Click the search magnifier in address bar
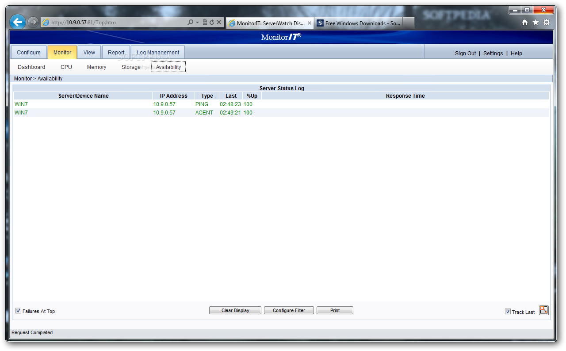 tap(191, 22)
